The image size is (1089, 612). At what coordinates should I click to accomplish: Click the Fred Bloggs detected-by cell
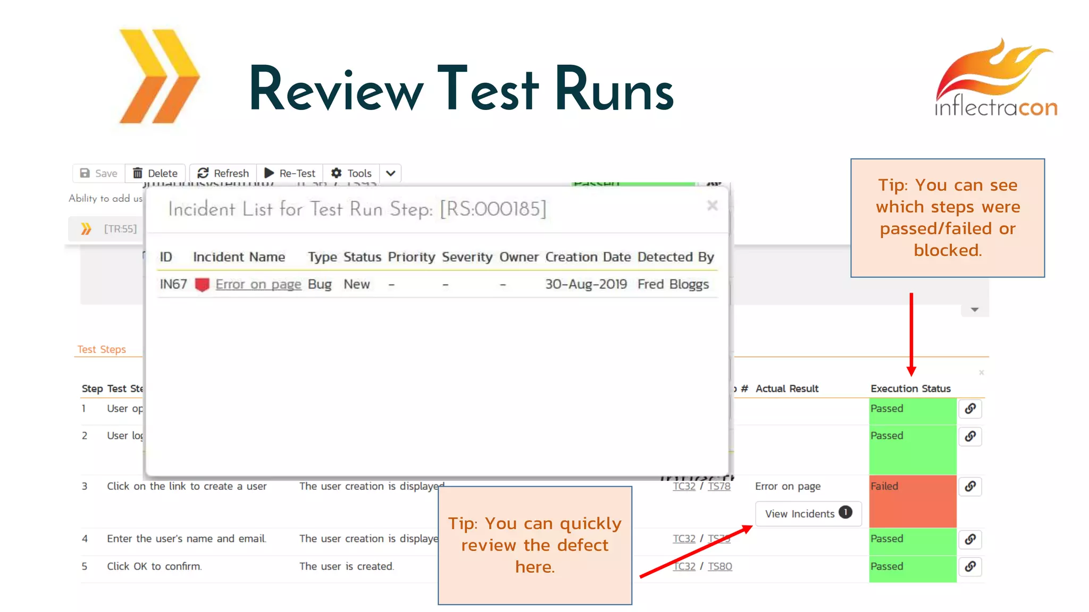pos(673,284)
